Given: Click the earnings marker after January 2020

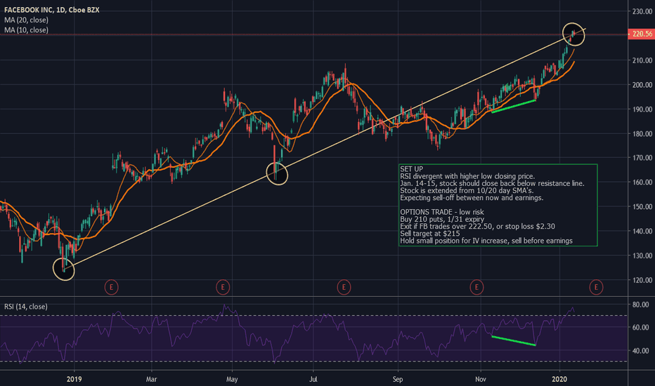Looking at the screenshot, I should [596, 287].
